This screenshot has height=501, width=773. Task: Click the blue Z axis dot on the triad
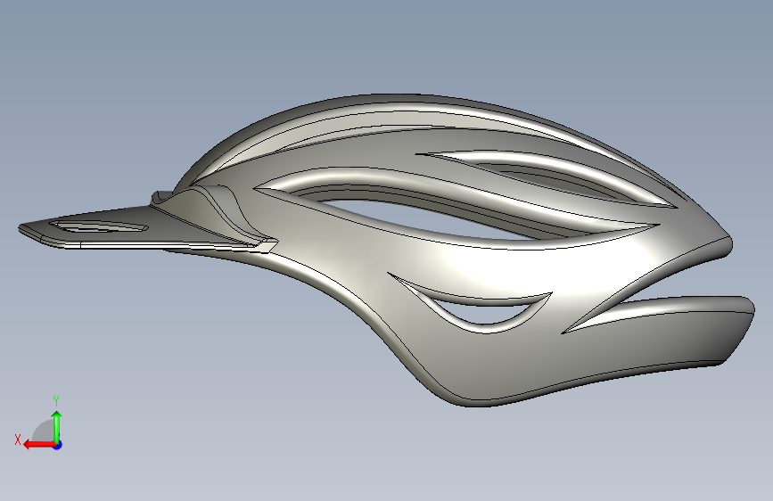pyautogui.click(x=58, y=445)
